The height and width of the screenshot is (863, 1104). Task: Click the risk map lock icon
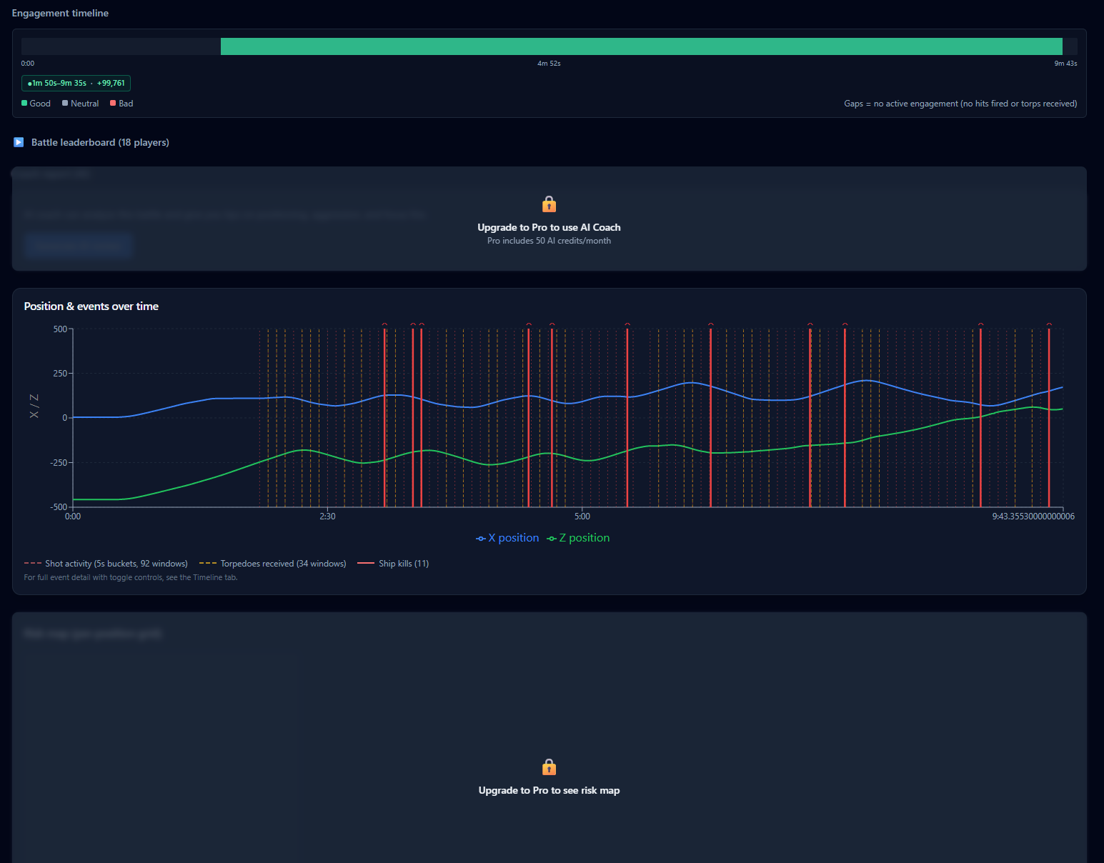[x=549, y=767]
